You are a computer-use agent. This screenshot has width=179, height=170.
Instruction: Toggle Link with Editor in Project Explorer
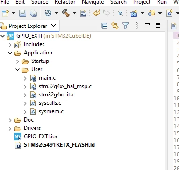click(x=115, y=26)
